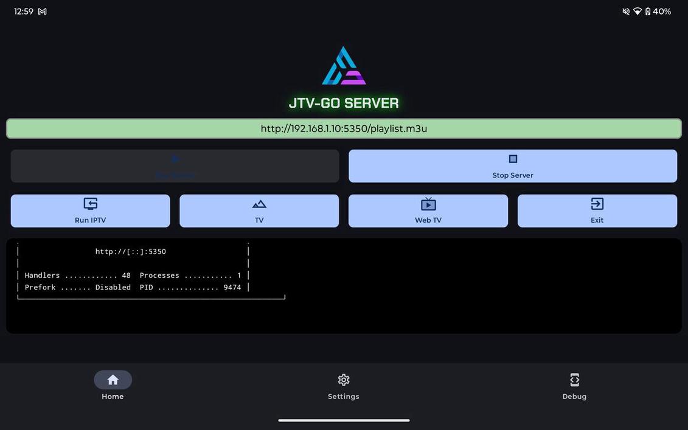Tap the navigation gesture bar
688x430 pixels.
(344, 420)
